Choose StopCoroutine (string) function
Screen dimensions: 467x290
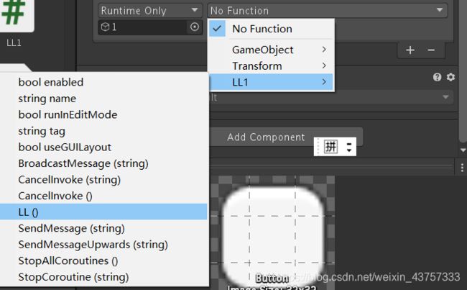coord(103,277)
